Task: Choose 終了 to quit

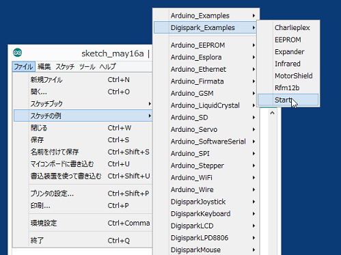Action: click(83, 241)
